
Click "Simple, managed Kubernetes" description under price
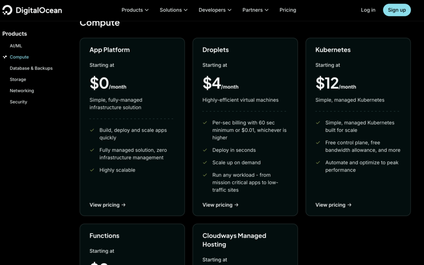point(350,100)
